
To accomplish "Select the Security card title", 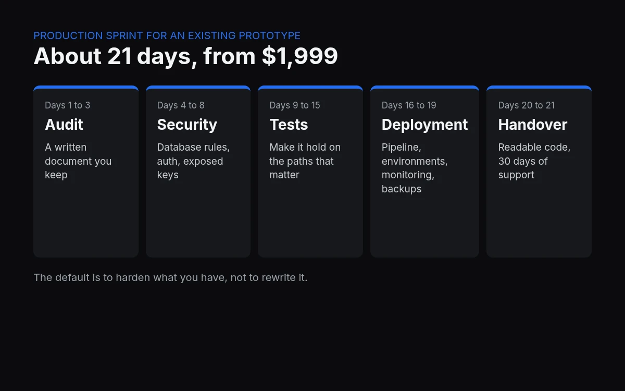I will click(x=187, y=125).
